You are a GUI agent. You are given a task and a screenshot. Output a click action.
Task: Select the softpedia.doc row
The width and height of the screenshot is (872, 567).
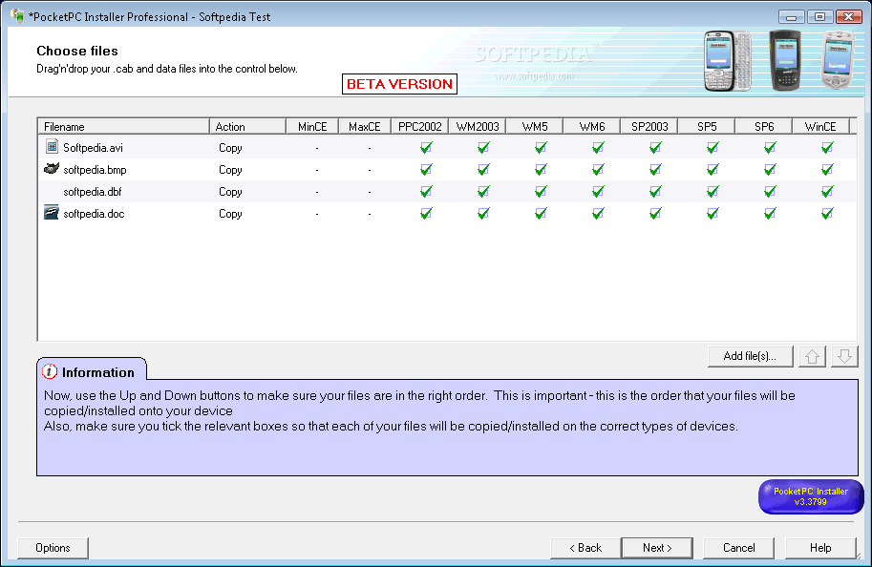coord(447,214)
